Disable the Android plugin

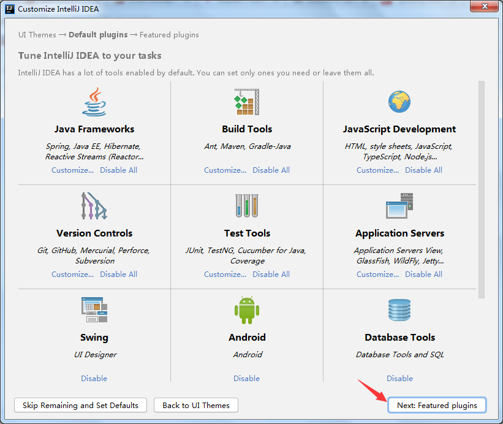click(247, 379)
